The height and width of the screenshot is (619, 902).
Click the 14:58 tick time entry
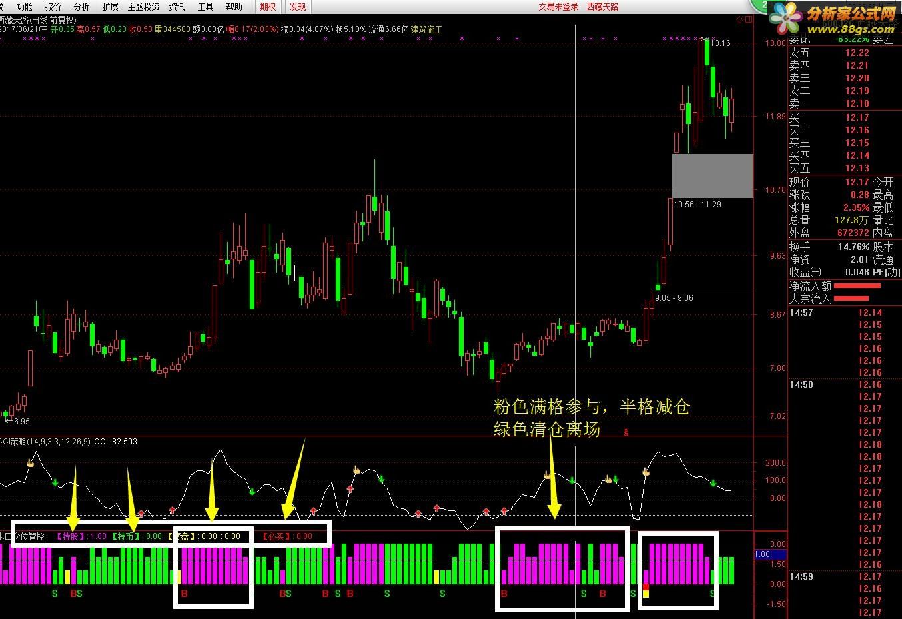point(801,384)
